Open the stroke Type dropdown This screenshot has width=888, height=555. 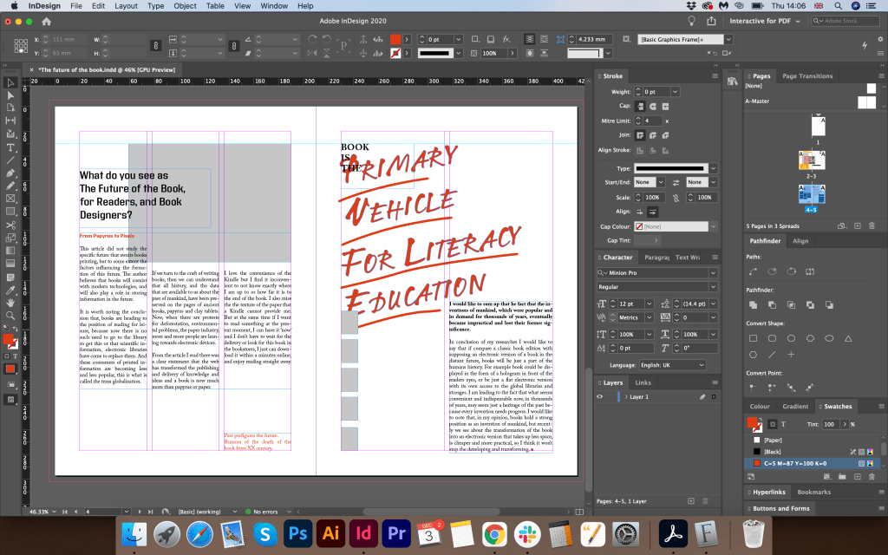713,168
